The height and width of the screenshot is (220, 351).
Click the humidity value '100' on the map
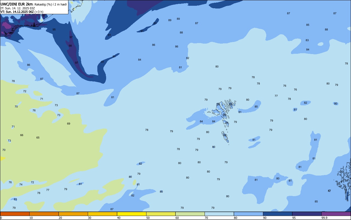pos(43,16)
